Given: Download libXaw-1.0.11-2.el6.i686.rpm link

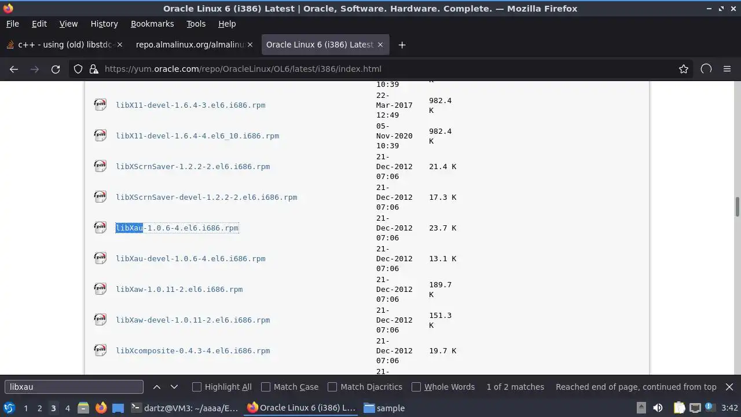Looking at the screenshot, I should [179, 289].
